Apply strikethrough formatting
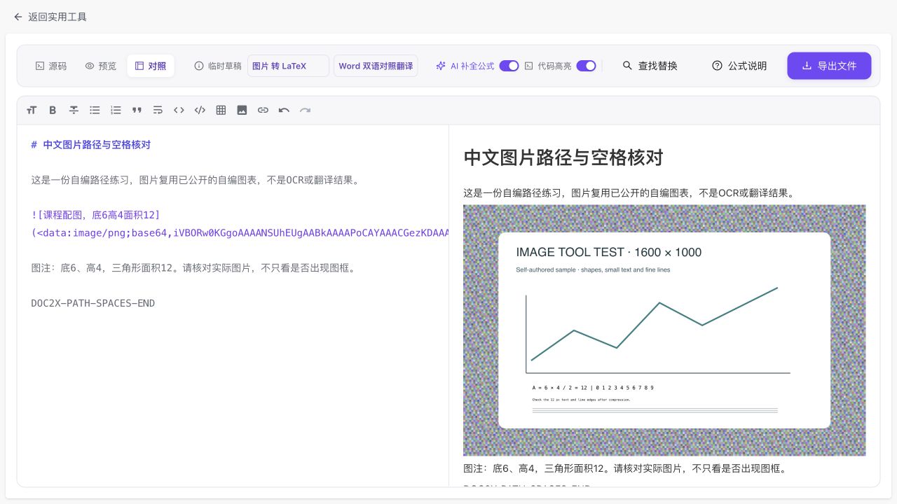The width and height of the screenshot is (897, 504). 74,110
